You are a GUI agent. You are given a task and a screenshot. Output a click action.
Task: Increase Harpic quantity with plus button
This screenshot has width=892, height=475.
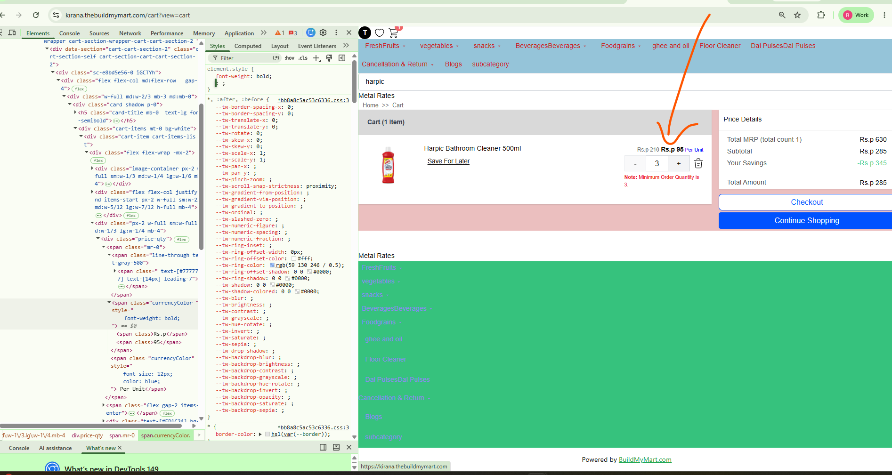pos(679,163)
